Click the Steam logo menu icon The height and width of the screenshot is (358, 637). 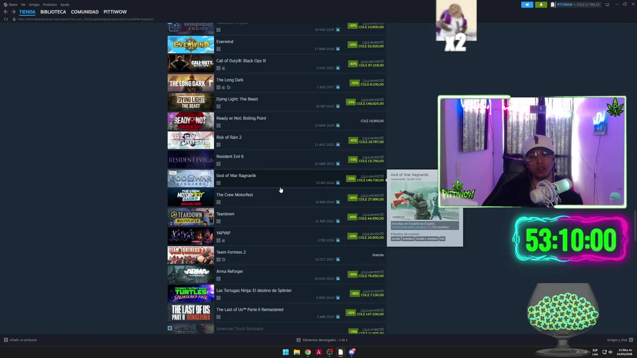[x=6, y=4]
